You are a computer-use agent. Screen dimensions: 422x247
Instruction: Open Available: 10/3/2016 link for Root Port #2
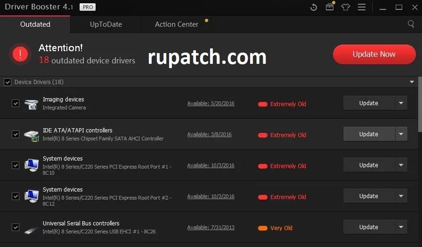pos(211,196)
